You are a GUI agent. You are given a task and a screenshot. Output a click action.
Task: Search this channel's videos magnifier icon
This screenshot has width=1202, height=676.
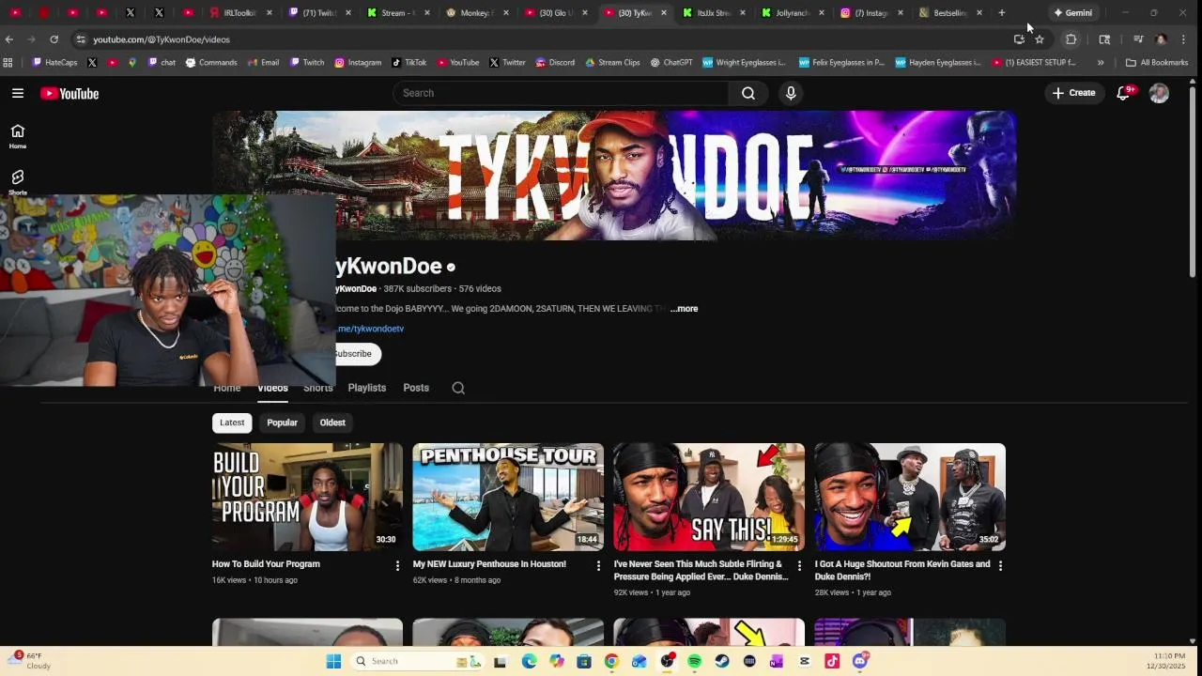point(458,388)
